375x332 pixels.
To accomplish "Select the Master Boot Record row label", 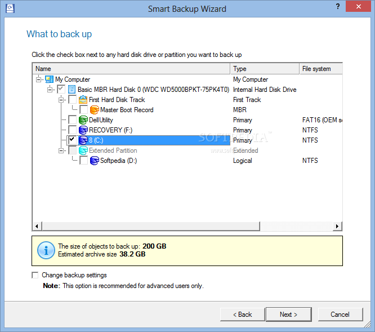I will pos(127,110).
